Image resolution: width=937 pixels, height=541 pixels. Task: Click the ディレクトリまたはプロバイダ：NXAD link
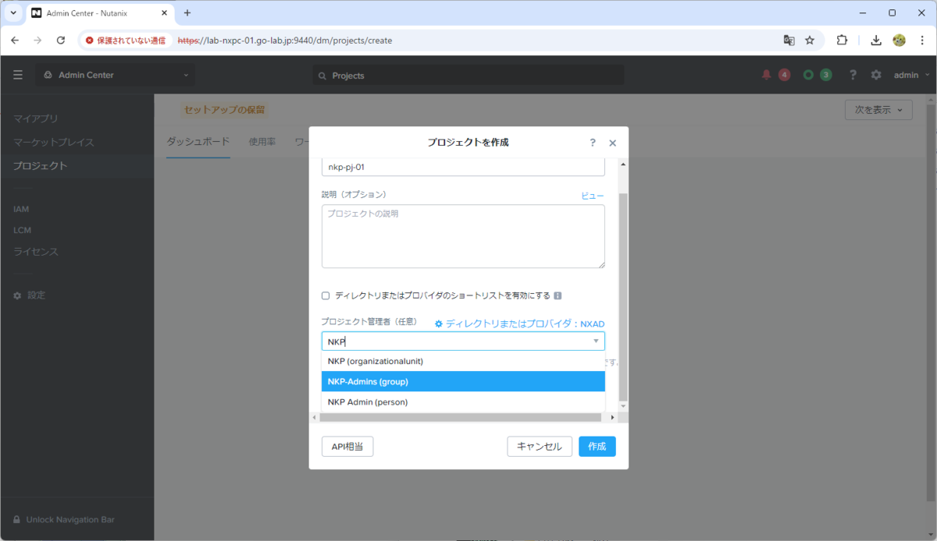[520, 324]
